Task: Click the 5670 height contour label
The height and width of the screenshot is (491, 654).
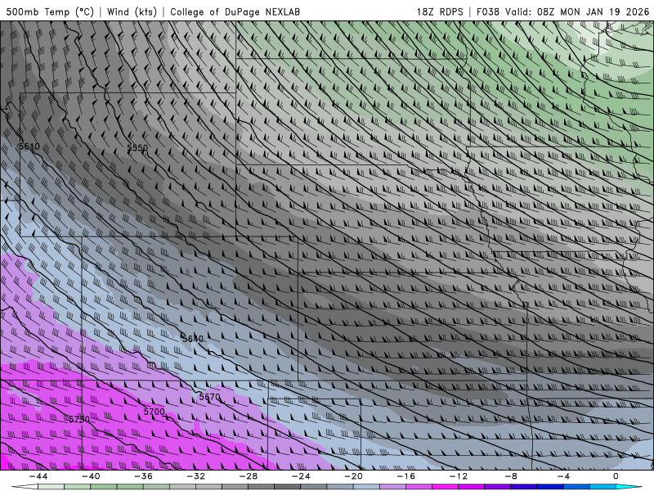Action: tap(209, 397)
